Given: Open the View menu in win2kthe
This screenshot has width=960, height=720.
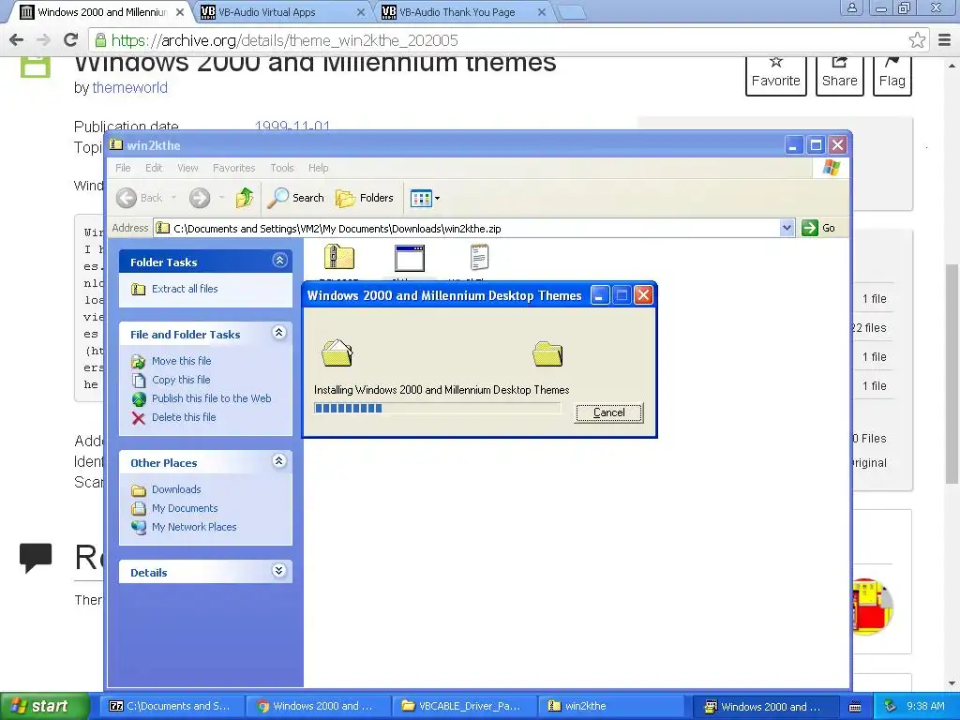Looking at the screenshot, I should [187, 168].
